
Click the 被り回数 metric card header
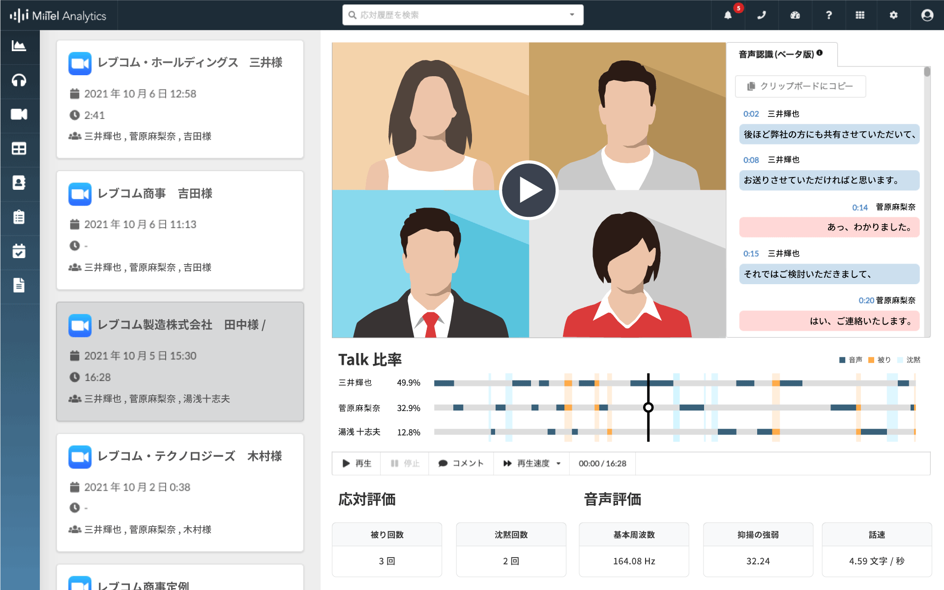tap(387, 534)
